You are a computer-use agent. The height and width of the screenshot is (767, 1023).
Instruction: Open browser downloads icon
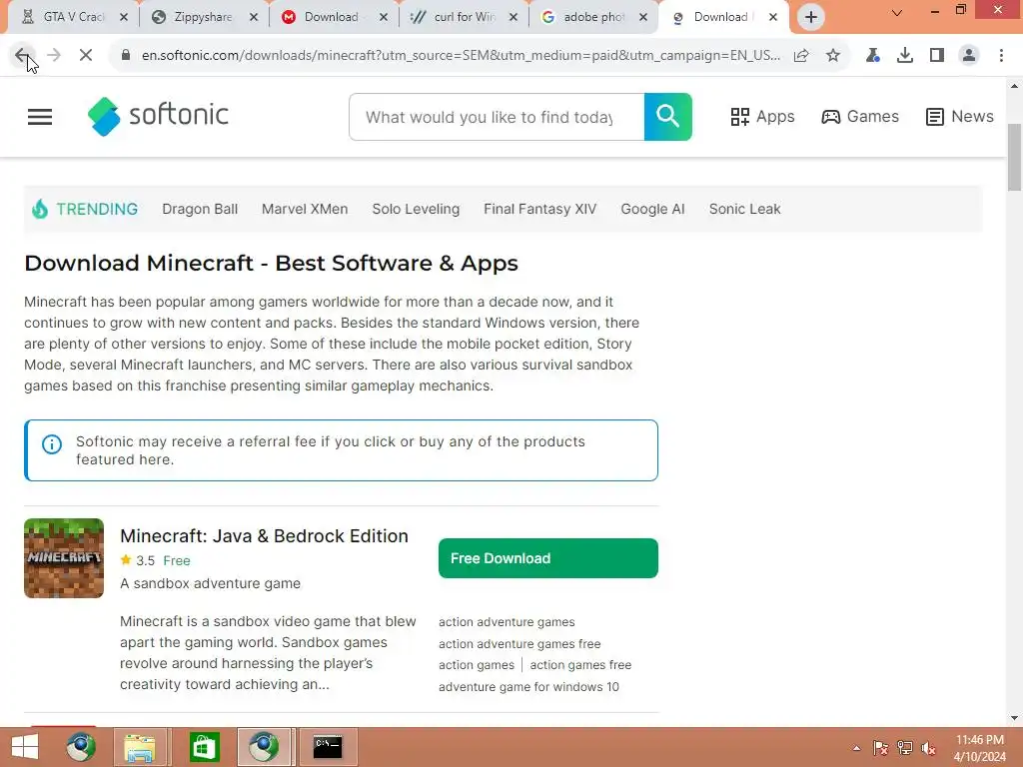pyautogui.click(x=905, y=56)
